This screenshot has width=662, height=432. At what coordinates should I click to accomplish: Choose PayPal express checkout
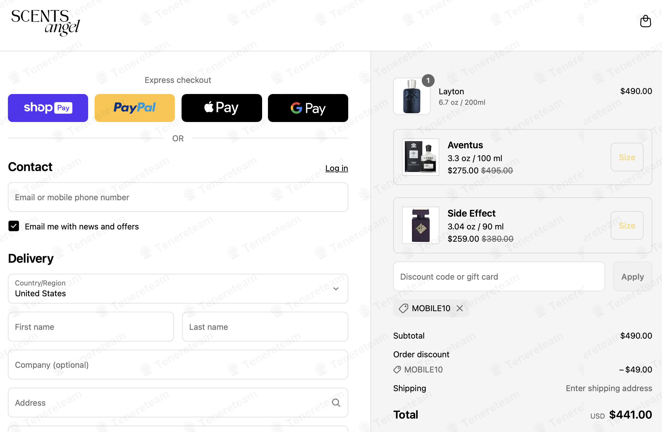point(135,108)
